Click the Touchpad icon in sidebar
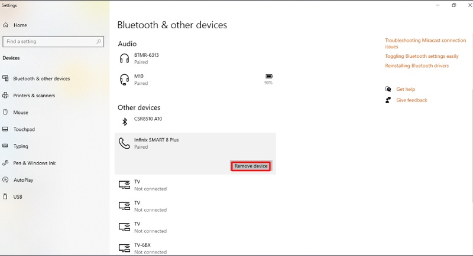This screenshot has height=256, width=473. click(5, 129)
